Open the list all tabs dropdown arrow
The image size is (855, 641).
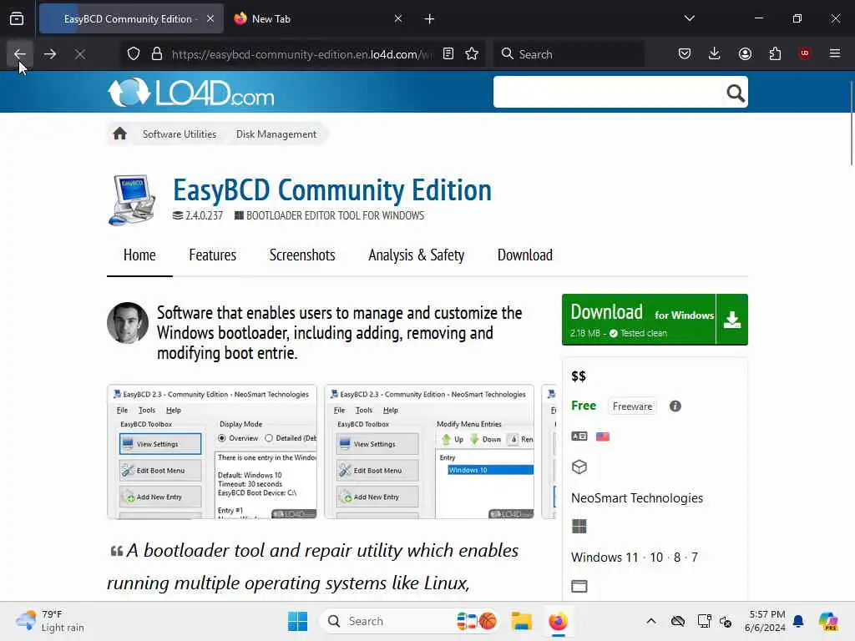(689, 18)
